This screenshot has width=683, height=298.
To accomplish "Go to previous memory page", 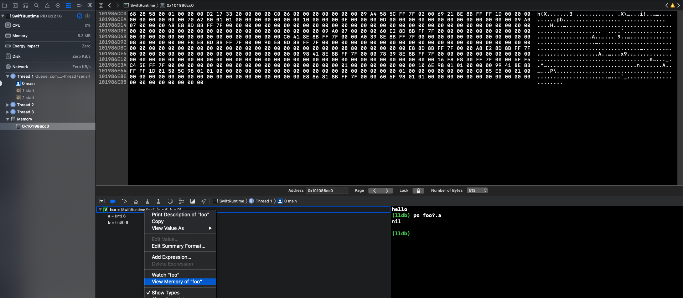I will pyautogui.click(x=374, y=190).
